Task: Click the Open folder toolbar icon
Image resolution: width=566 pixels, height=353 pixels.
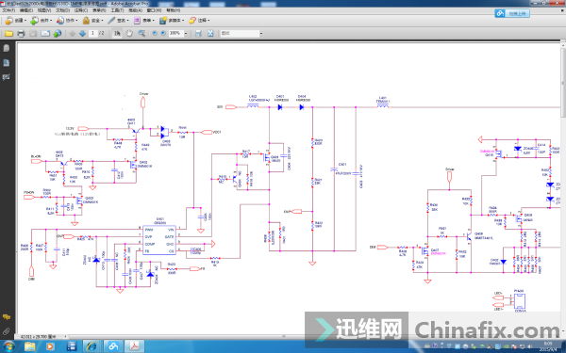Action: 8,34
